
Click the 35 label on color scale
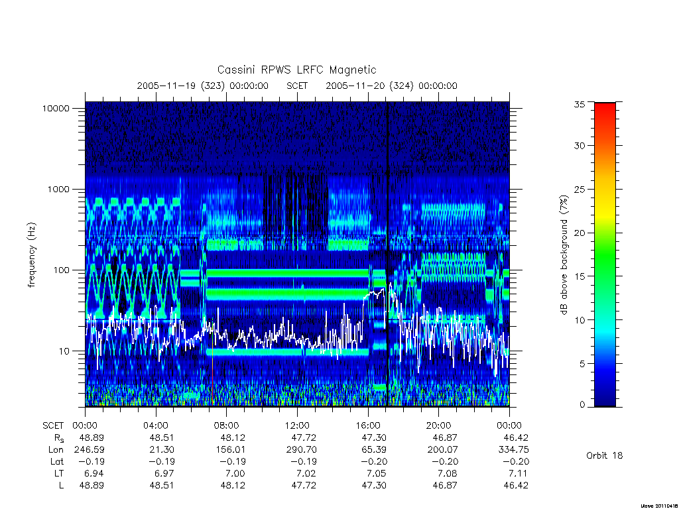click(x=580, y=104)
